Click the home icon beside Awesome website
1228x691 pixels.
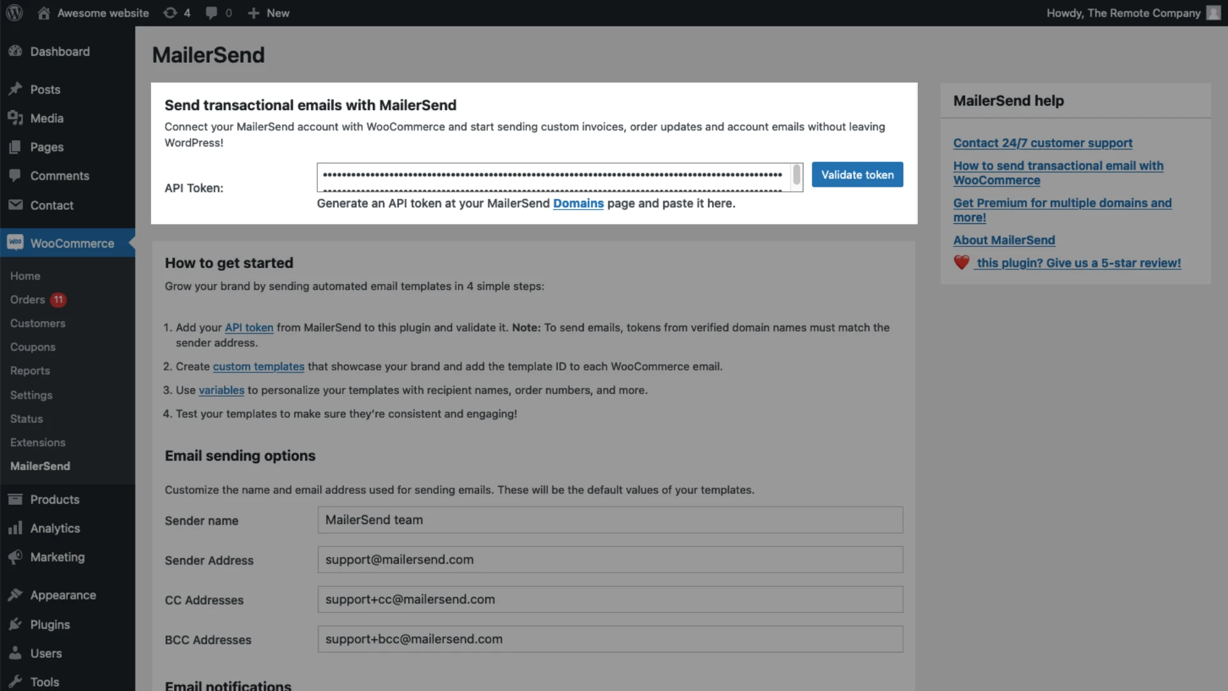coord(43,13)
